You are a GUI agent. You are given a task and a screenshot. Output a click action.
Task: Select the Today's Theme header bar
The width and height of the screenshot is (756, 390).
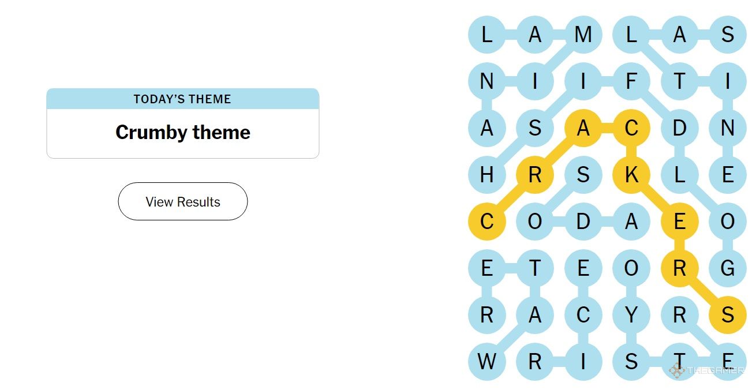point(183,99)
